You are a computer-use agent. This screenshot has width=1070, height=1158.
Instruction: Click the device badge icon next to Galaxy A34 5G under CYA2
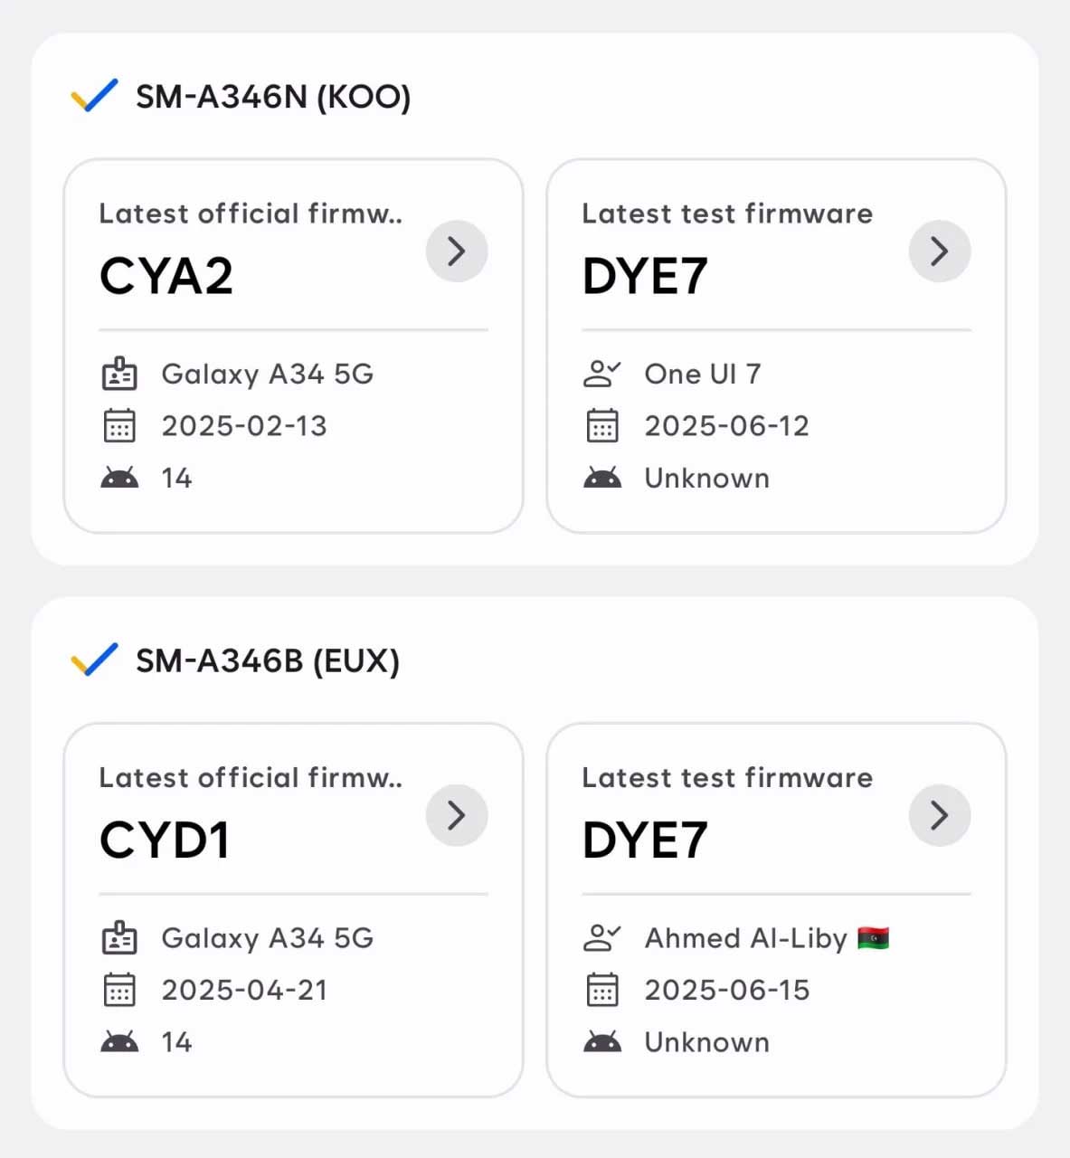(119, 374)
